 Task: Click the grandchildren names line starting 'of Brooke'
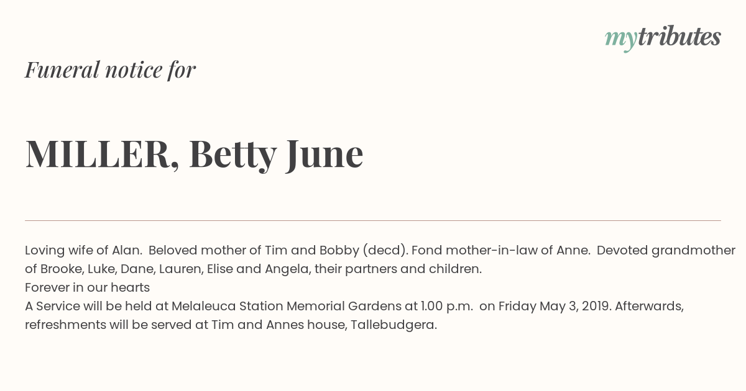(254, 269)
